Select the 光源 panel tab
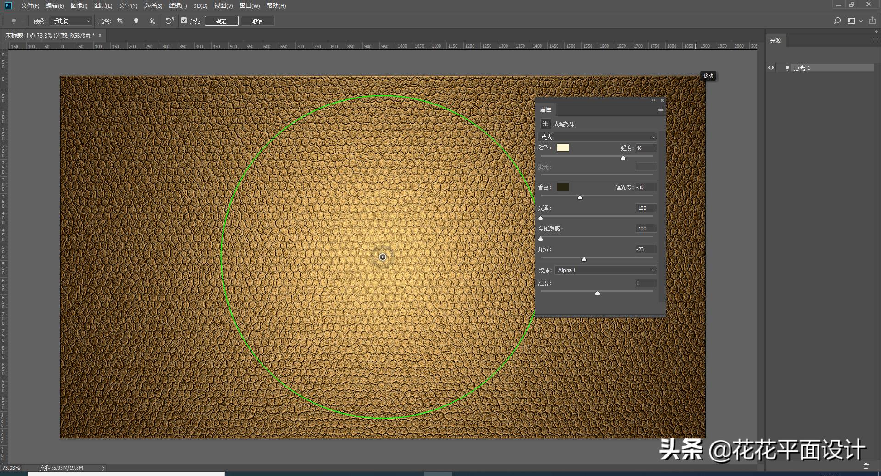 point(776,41)
